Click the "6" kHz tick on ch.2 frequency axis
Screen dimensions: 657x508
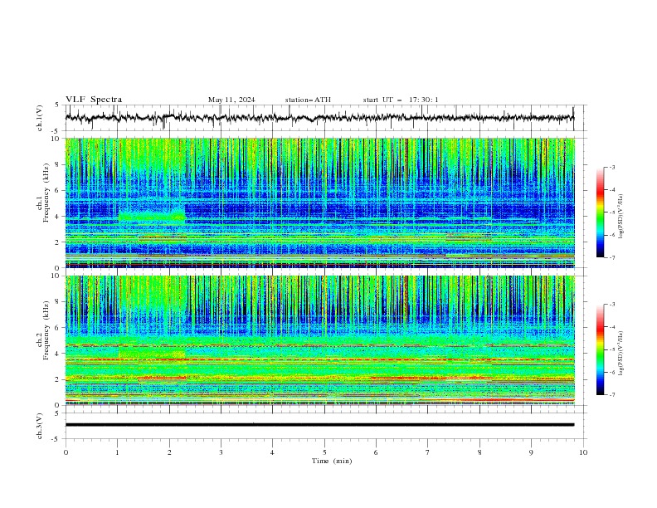pyautogui.click(x=58, y=327)
